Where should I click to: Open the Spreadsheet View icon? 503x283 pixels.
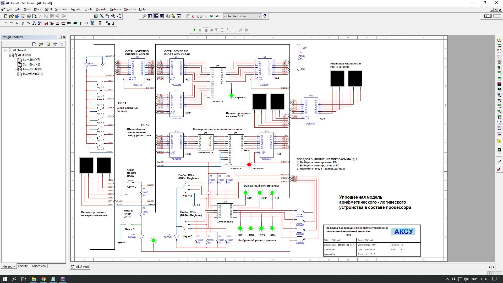click(x=162, y=16)
